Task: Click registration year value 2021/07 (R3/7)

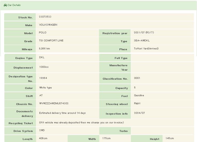Action: [144, 33]
